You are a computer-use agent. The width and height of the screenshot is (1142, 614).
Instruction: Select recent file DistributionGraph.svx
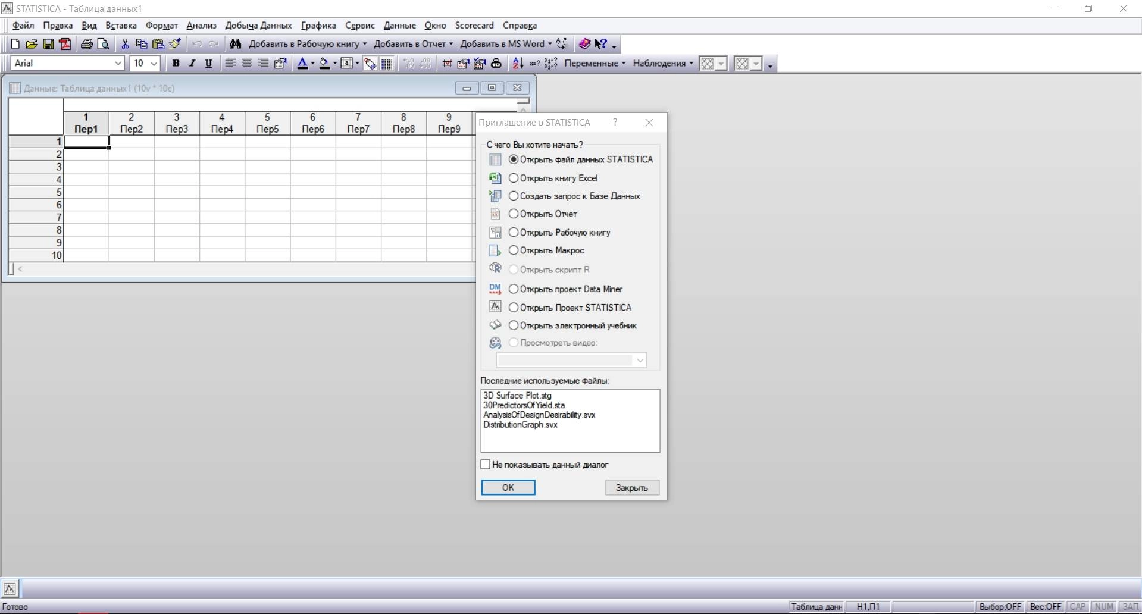pyautogui.click(x=520, y=425)
